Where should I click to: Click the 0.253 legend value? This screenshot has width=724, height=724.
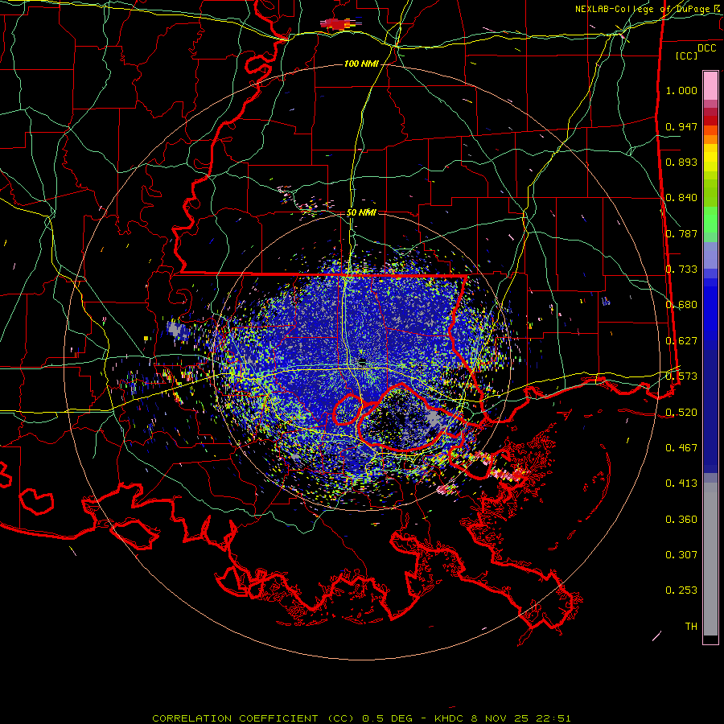(681, 590)
